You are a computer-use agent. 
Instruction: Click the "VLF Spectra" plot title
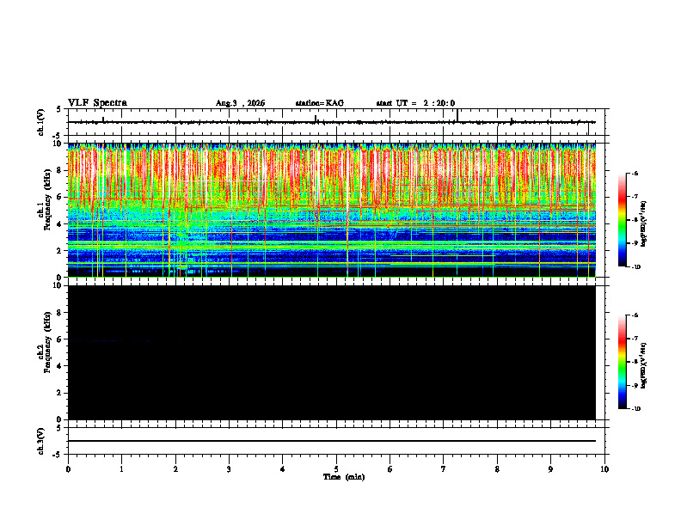[97, 103]
